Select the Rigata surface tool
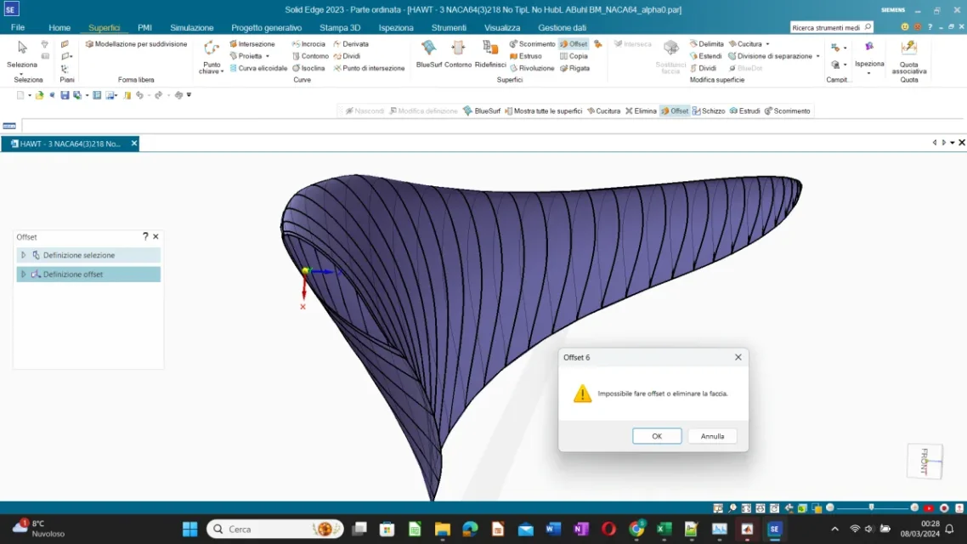This screenshot has width=967, height=544. pos(574,69)
